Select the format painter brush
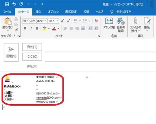The width and height of the screenshot is (156, 124). [16, 30]
